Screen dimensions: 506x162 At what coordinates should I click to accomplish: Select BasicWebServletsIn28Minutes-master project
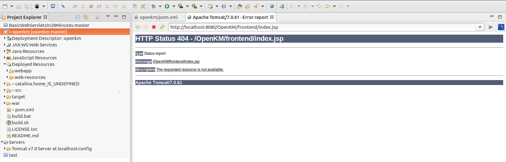[x=49, y=25]
